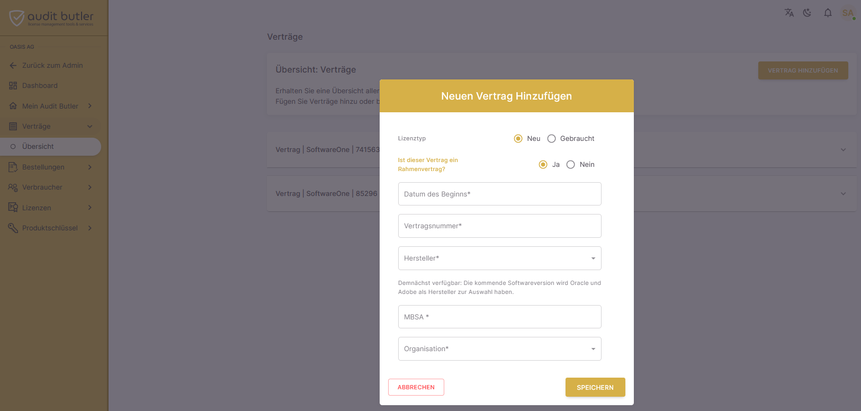Select Nein for Rahmenvertrag

coord(570,165)
